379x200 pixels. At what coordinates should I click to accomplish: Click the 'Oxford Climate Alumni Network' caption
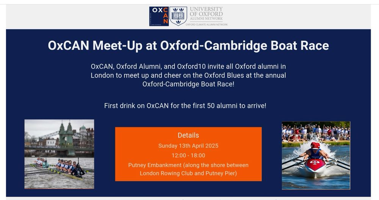pyautogui.click(x=207, y=25)
